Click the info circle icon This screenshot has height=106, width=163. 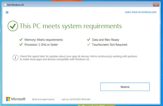(16, 58)
